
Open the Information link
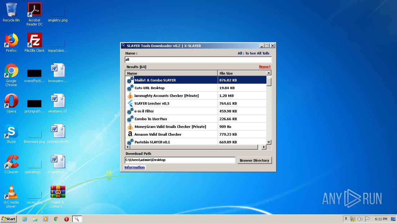pos(135,167)
